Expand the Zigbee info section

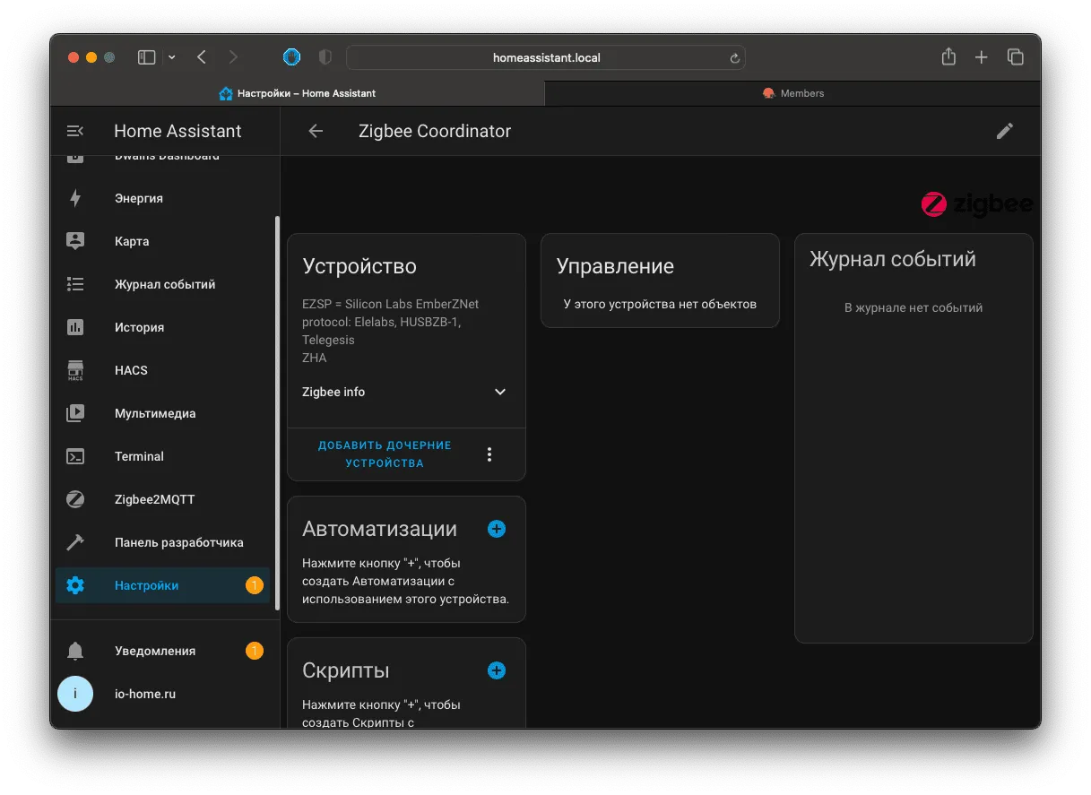click(406, 392)
